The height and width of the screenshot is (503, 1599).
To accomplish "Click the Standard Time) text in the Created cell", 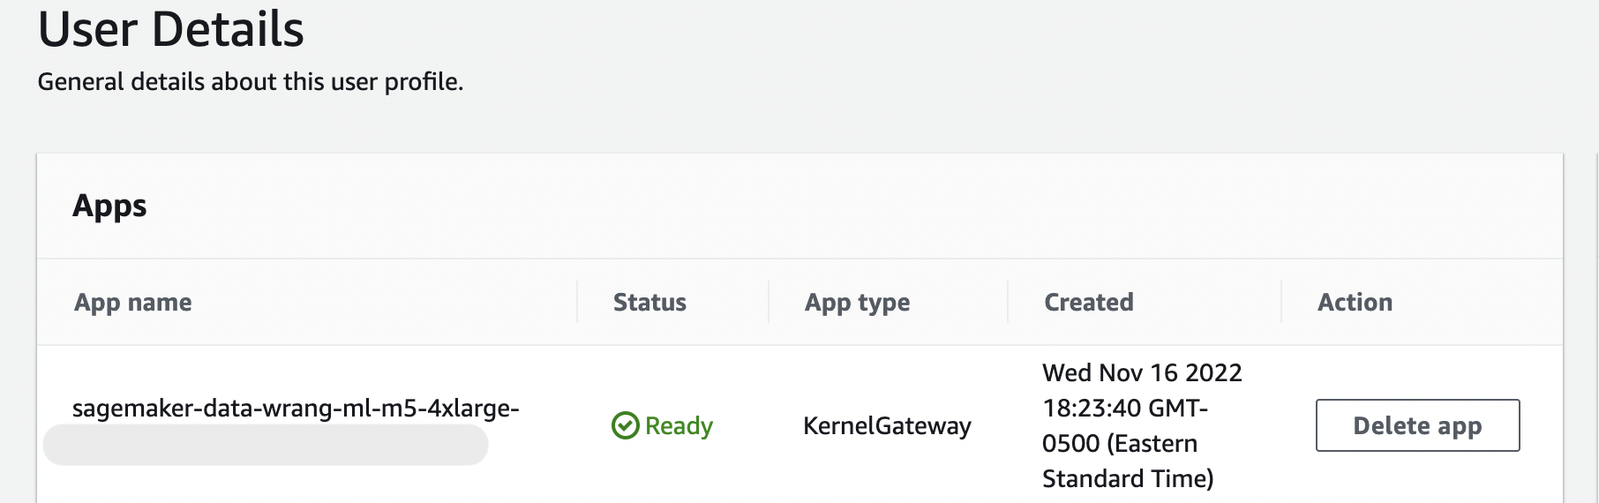I will [x=1128, y=478].
